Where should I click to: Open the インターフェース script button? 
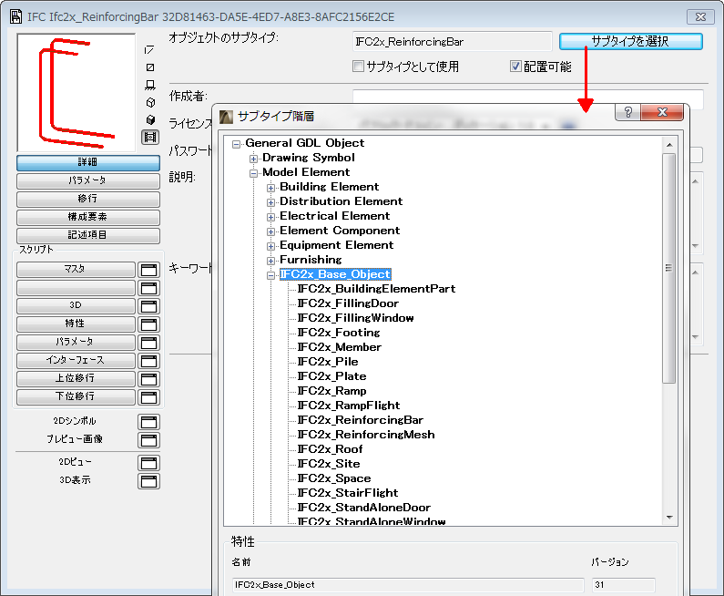point(76,360)
